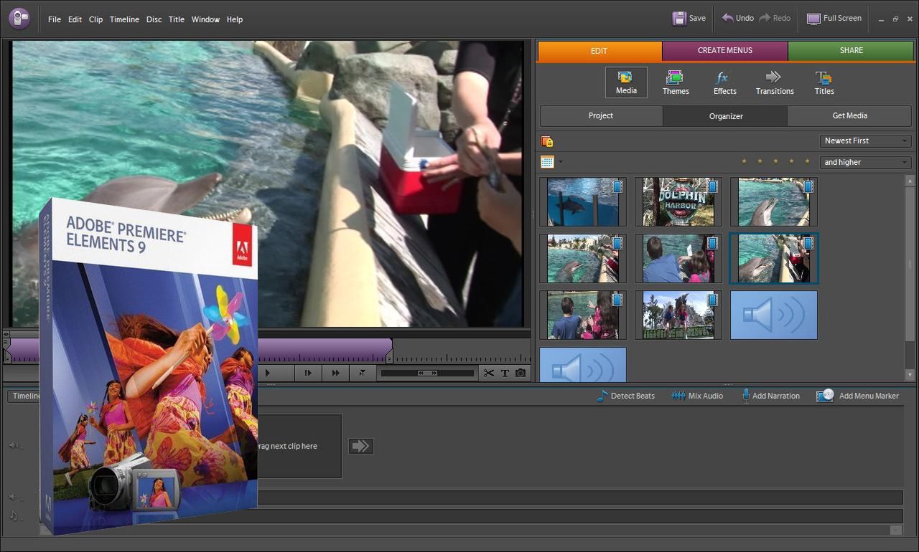Click the Mix Audio label

(x=706, y=396)
